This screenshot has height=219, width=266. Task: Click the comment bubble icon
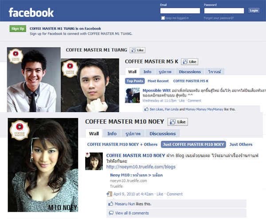(x=111, y=213)
